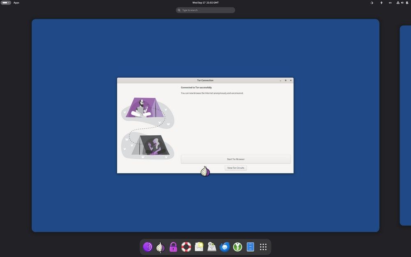Open WhisperBack error reporting icon

(199, 246)
